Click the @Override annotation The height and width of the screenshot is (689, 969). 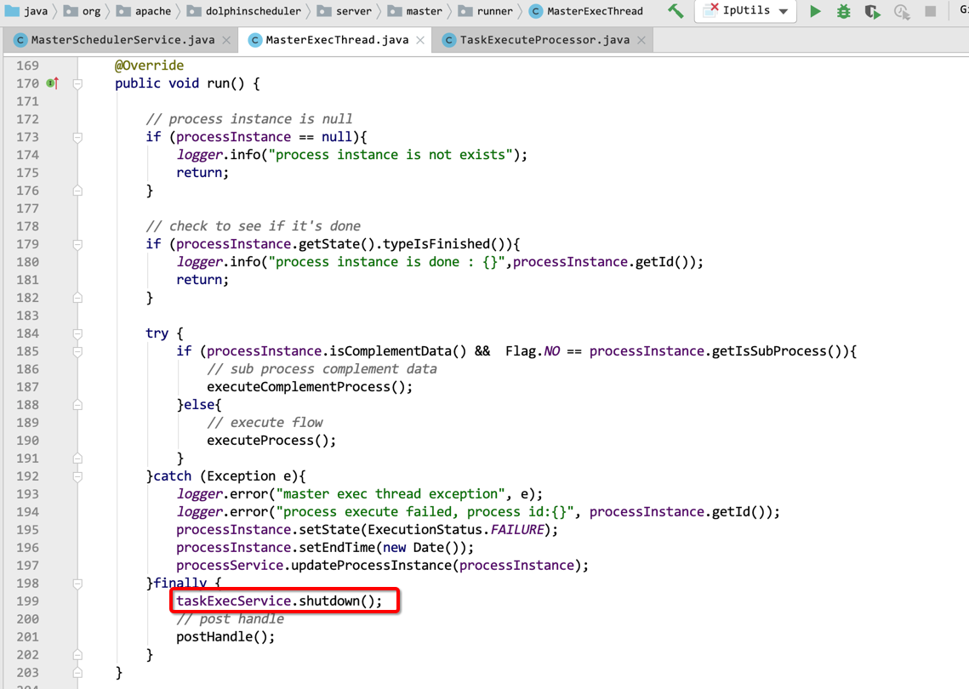[149, 65]
